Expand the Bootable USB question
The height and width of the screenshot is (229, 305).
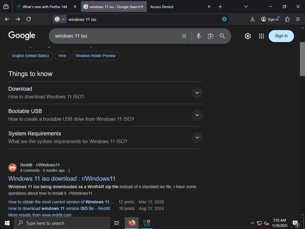tap(197, 115)
